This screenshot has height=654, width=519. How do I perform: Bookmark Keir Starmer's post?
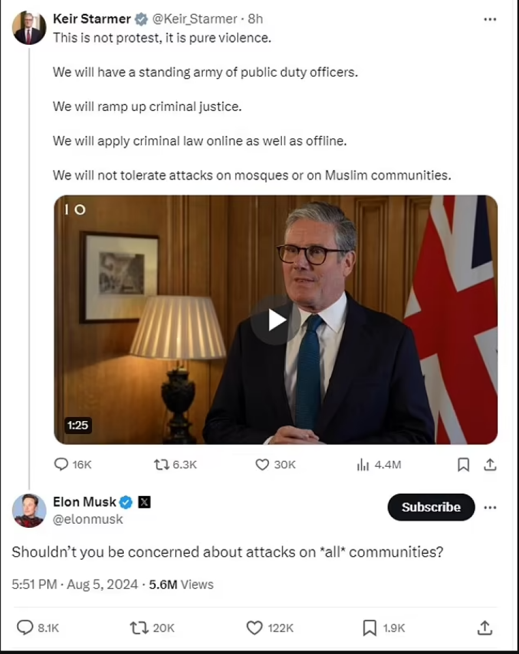click(x=464, y=465)
